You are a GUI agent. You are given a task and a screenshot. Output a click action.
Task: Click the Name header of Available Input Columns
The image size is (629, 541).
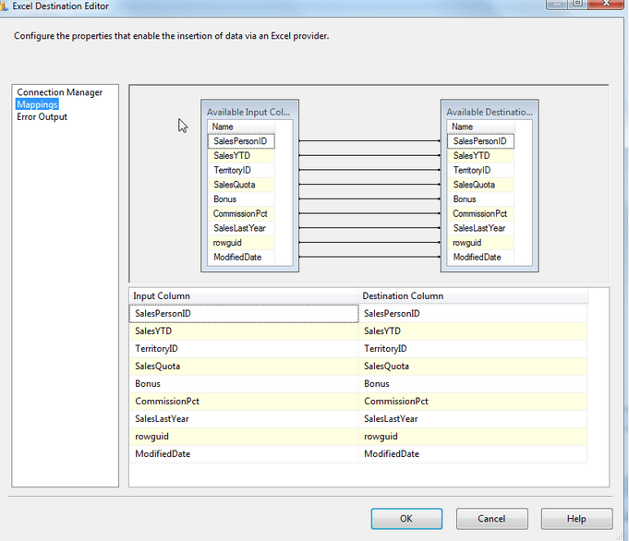241,126
